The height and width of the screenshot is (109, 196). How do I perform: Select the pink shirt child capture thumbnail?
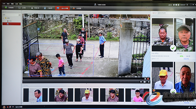[x=137, y=95]
